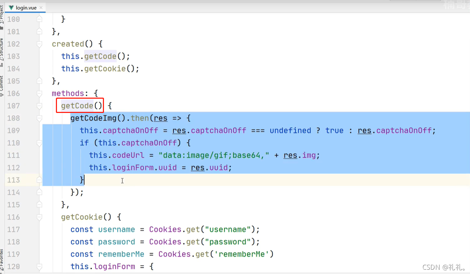Screen dimensions: 470x274
Task: Click line number 104 in the gutter
Action: 14,69
